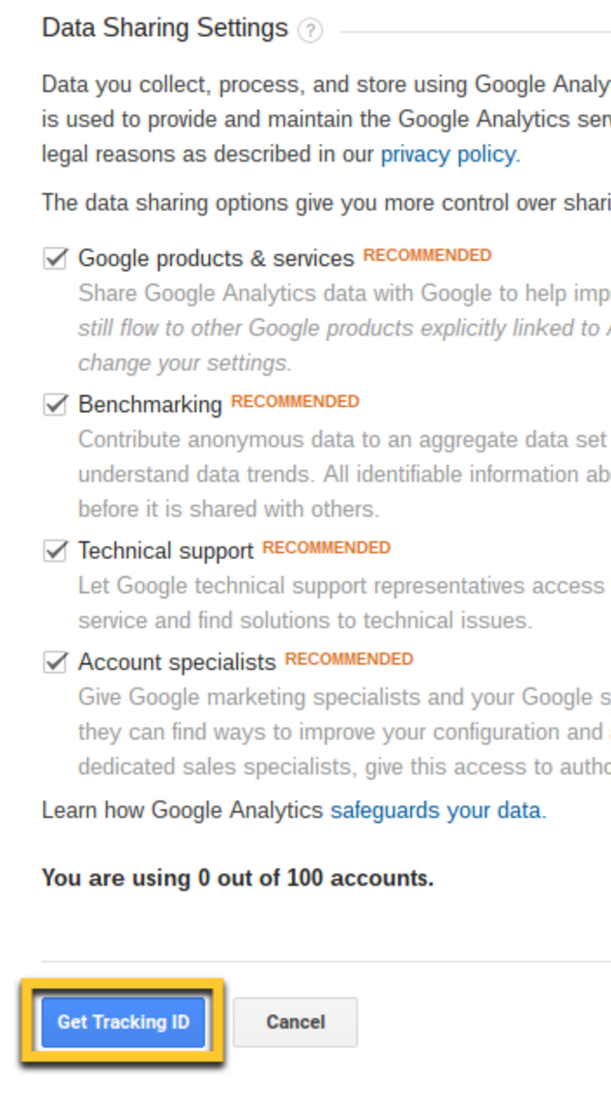Click the 'Benchmarking' option label
Viewport: 611px width, 1104px height.
(x=150, y=405)
